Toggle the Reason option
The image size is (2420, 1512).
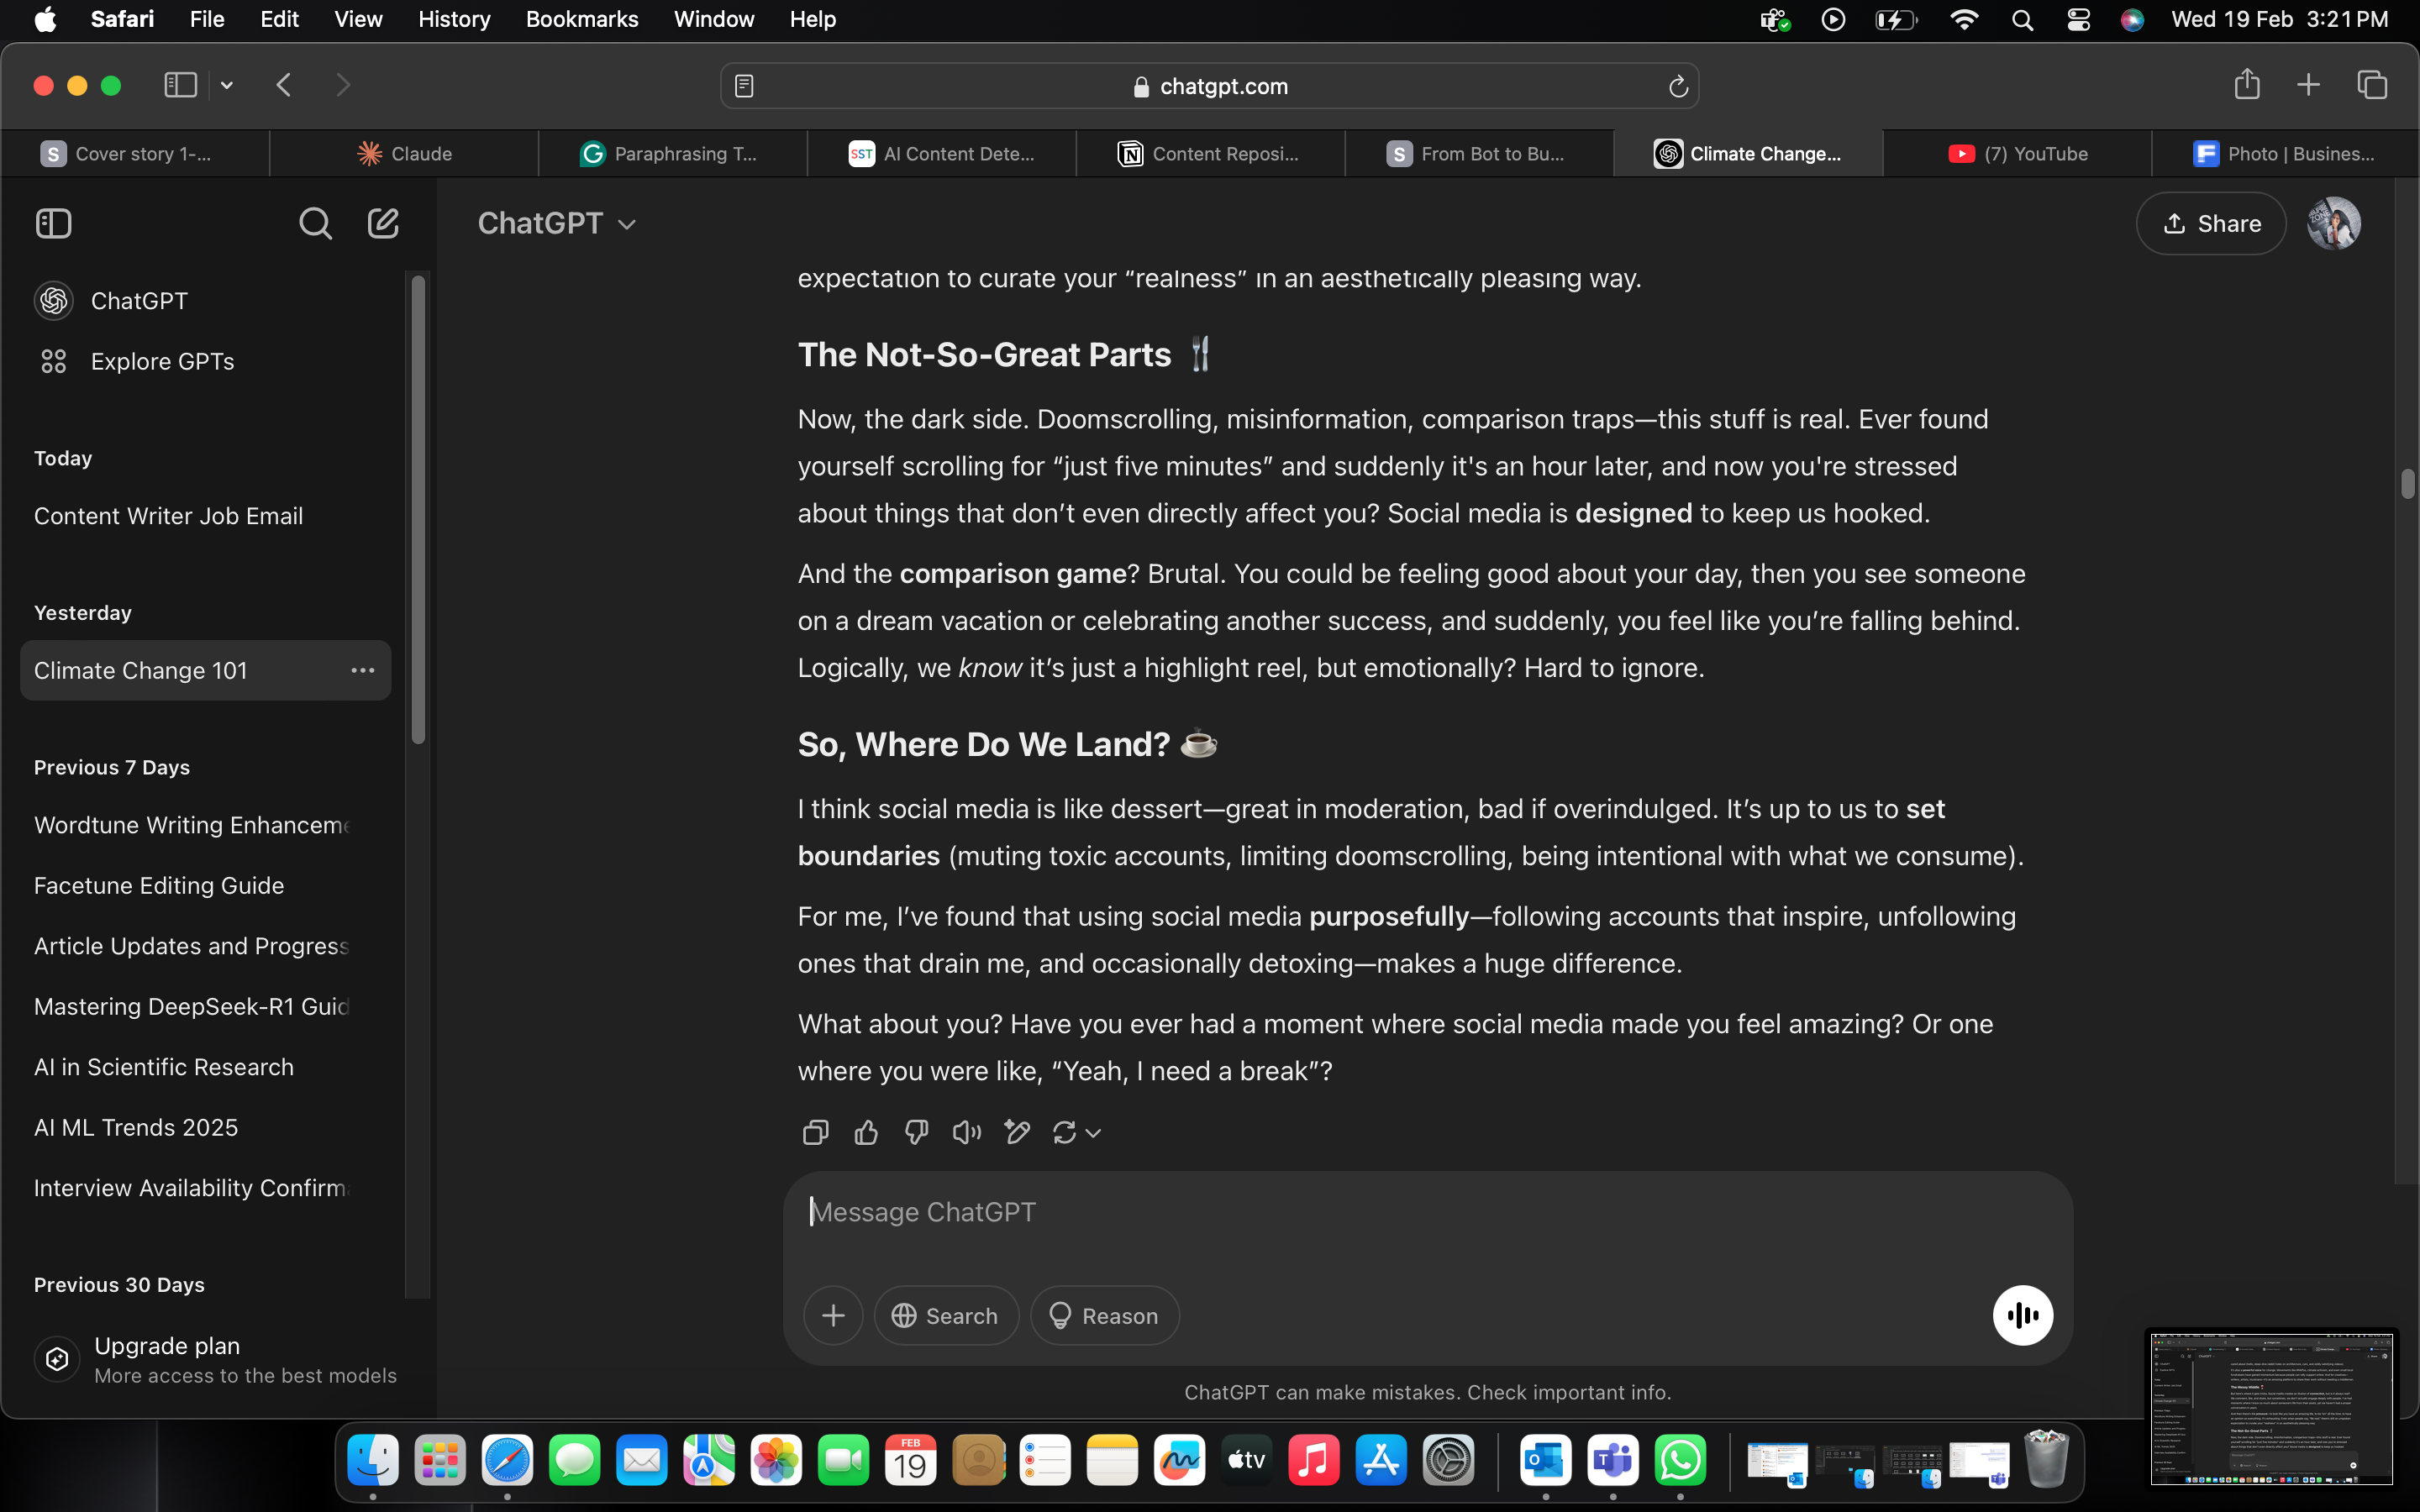coord(1104,1315)
